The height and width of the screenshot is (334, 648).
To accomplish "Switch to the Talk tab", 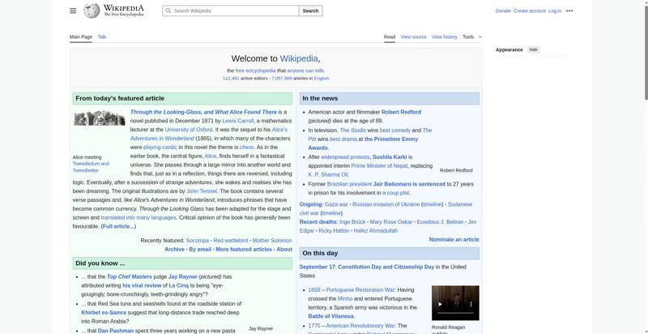I will (x=102, y=36).
